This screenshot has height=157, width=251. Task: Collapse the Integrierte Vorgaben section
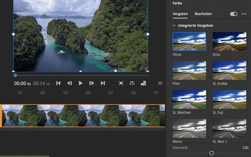[x=174, y=25]
